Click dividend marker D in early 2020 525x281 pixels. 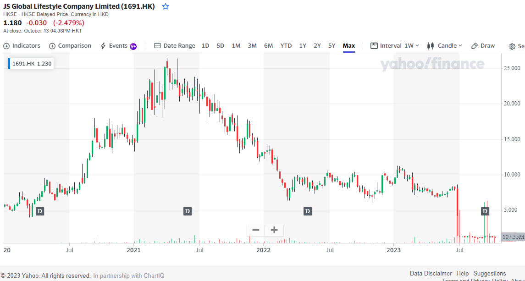[40, 211]
